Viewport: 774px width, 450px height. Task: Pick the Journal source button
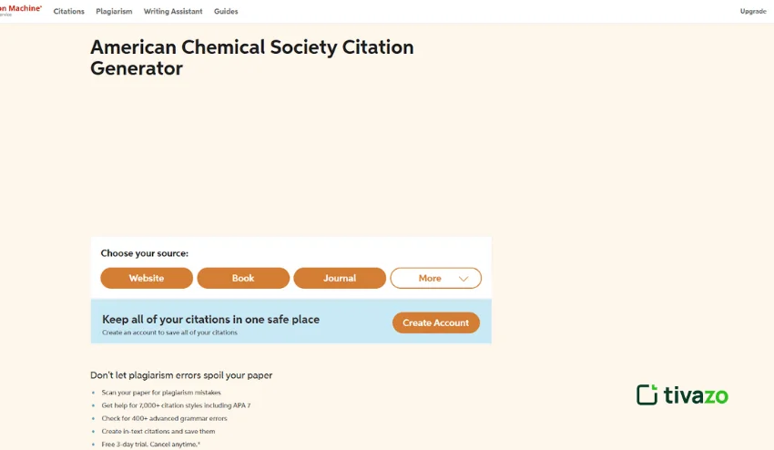(340, 278)
